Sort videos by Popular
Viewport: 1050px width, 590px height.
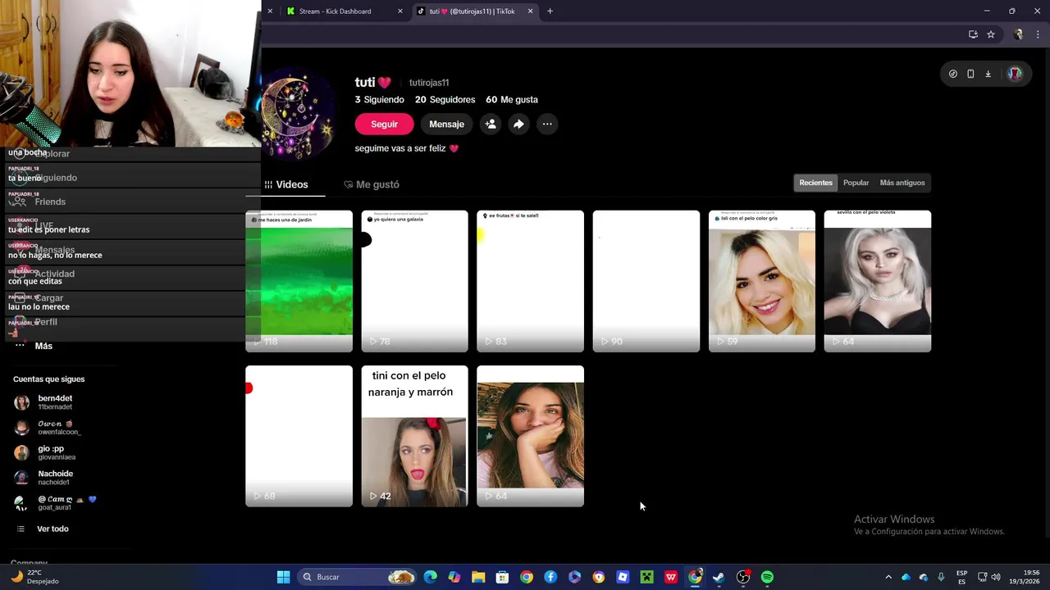(x=856, y=183)
